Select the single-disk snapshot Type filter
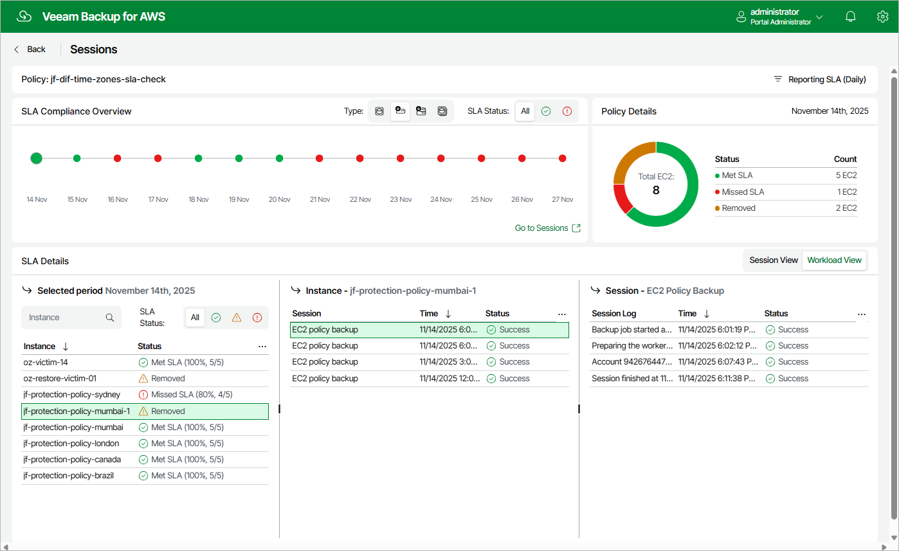This screenshot has width=899, height=551. [379, 111]
